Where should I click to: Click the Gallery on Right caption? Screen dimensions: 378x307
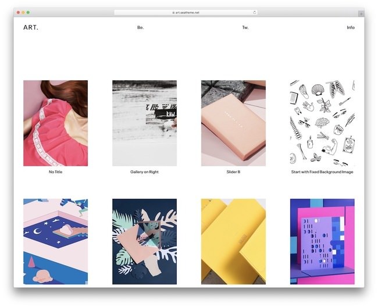[144, 172]
